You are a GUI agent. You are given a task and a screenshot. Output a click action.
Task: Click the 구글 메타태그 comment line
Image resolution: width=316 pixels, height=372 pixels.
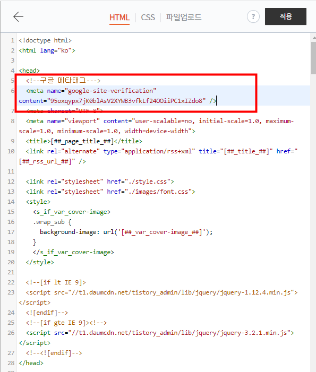63,81
